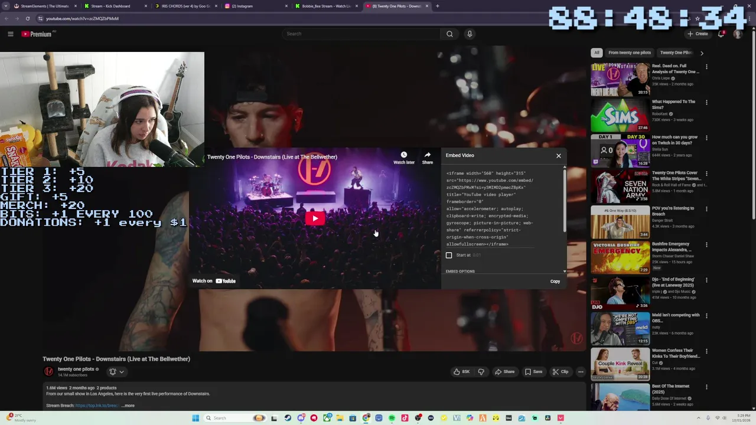Image resolution: width=756 pixels, height=425 pixels.
Task: Click the YouTube search magnifier button
Action: pyautogui.click(x=449, y=34)
